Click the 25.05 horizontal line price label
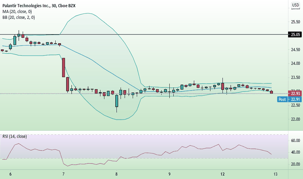 [x=295, y=34]
